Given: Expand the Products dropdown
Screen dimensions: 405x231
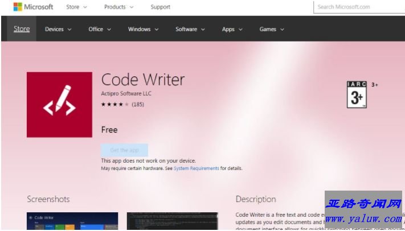Looking at the screenshot, I should pyautogui.click(x=119, y=7).
